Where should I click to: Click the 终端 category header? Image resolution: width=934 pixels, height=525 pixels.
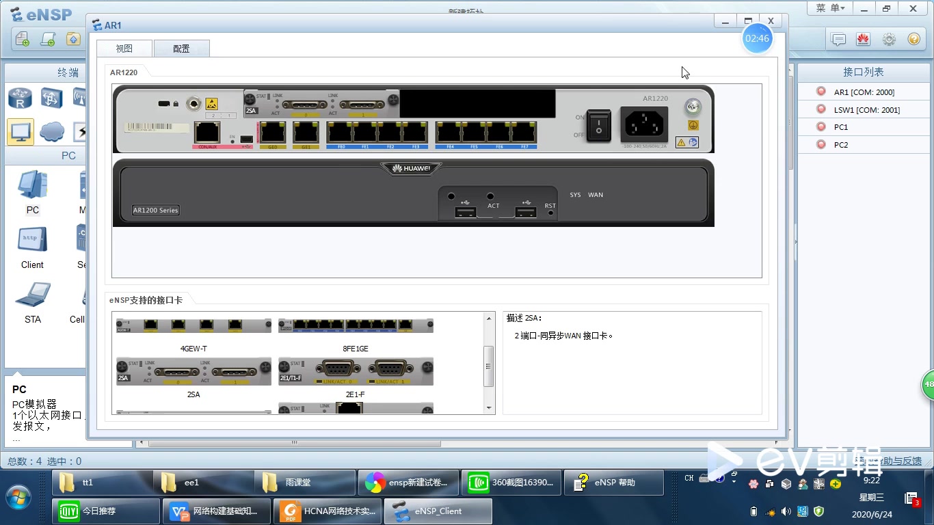click(68, 72)
